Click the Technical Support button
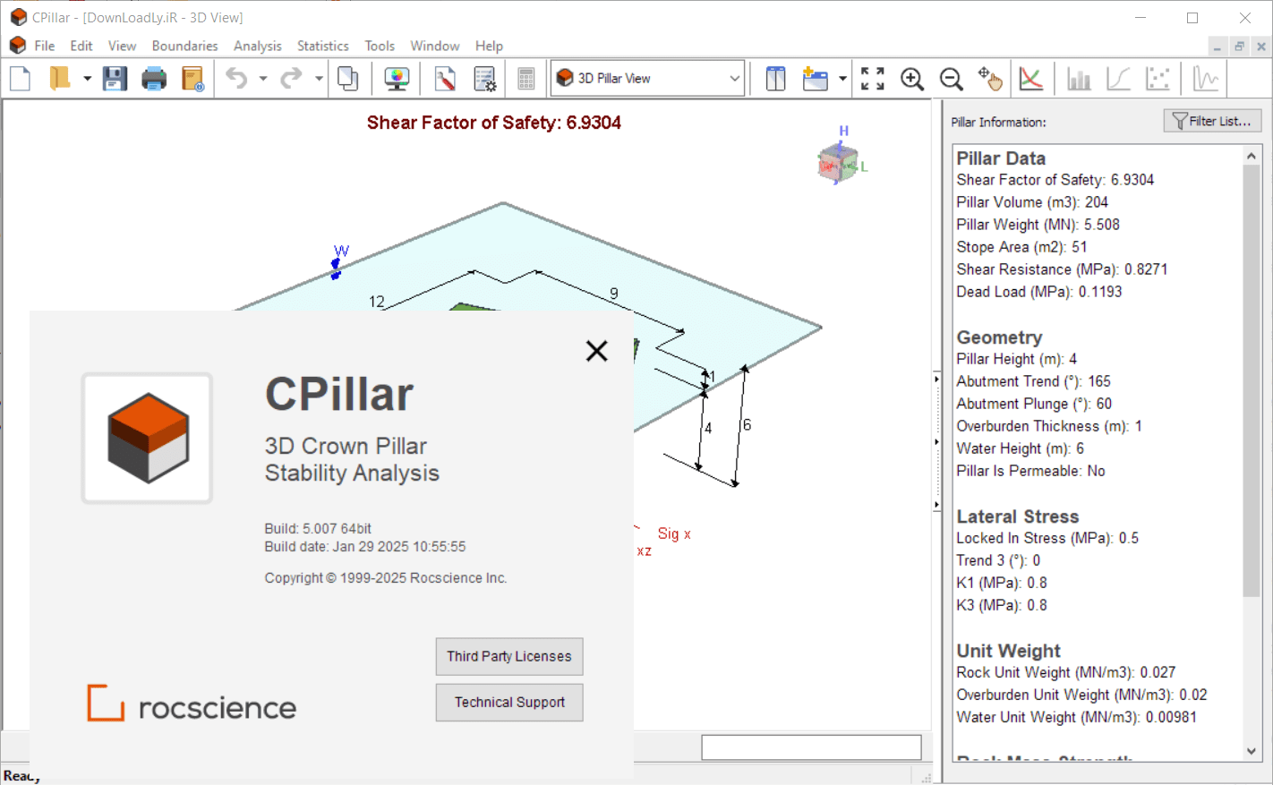This screenshot has width=1273, height=785. tap(508, 703)
